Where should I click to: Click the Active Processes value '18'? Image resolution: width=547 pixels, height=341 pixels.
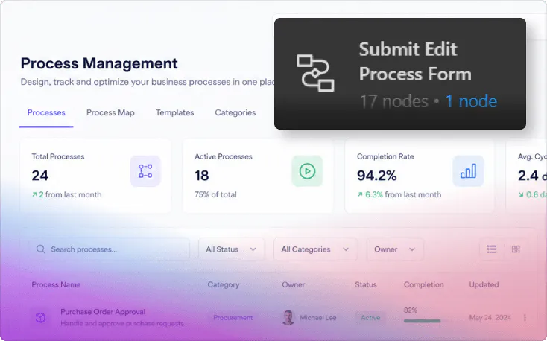pyautogui.click(x=202, y=176)
